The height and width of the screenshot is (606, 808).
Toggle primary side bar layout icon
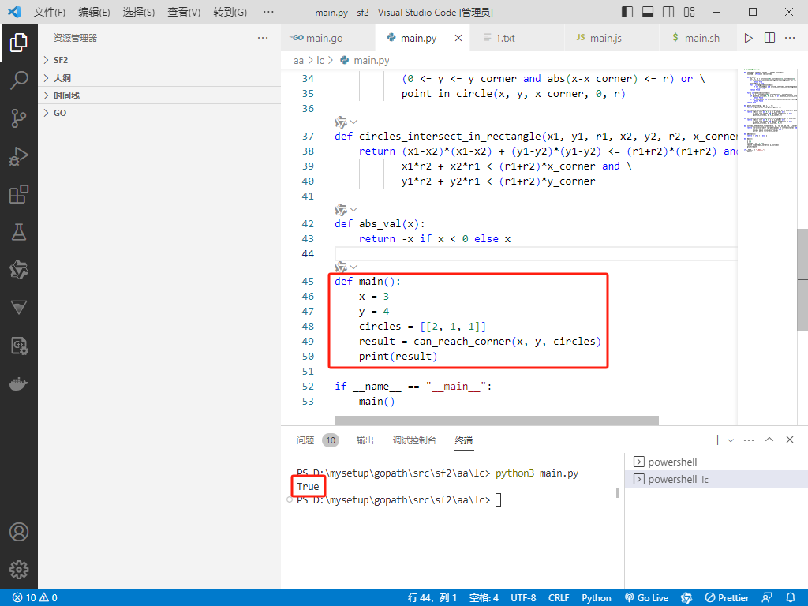tap(627, 12)
